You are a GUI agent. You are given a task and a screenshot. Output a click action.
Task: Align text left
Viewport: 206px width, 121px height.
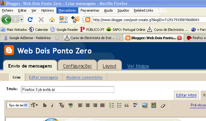tap(80, 105)
